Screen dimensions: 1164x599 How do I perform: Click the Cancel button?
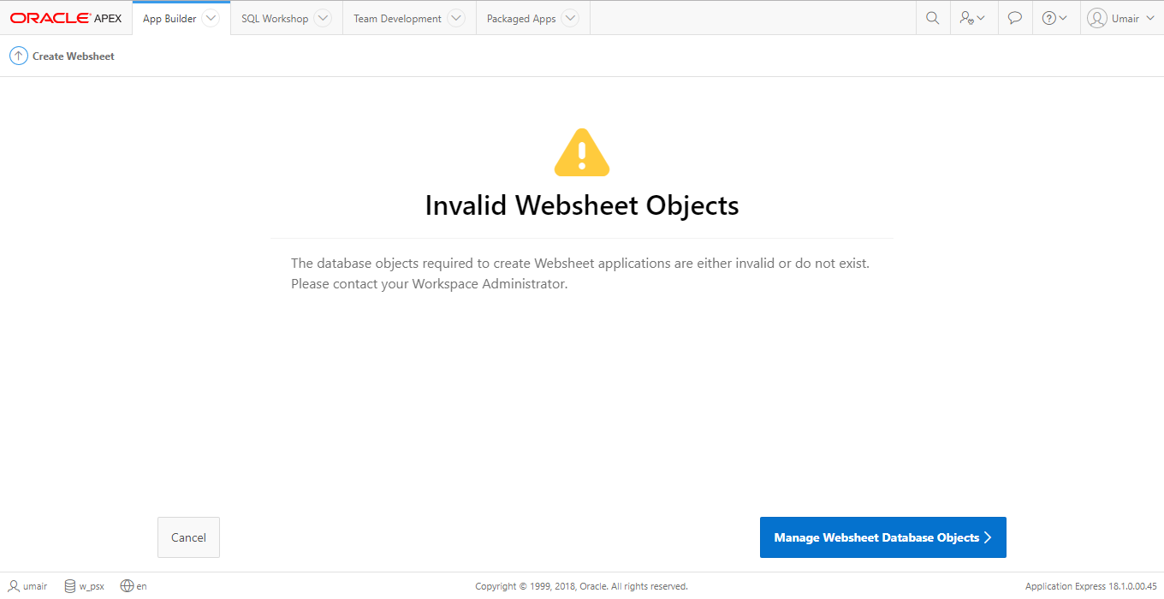click(188, 537)
